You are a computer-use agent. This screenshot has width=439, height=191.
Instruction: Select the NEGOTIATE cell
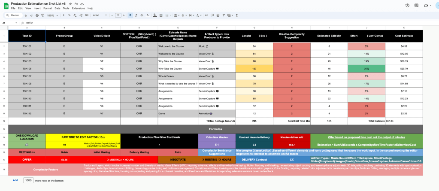pyautogui.click(x=178, y=159)
